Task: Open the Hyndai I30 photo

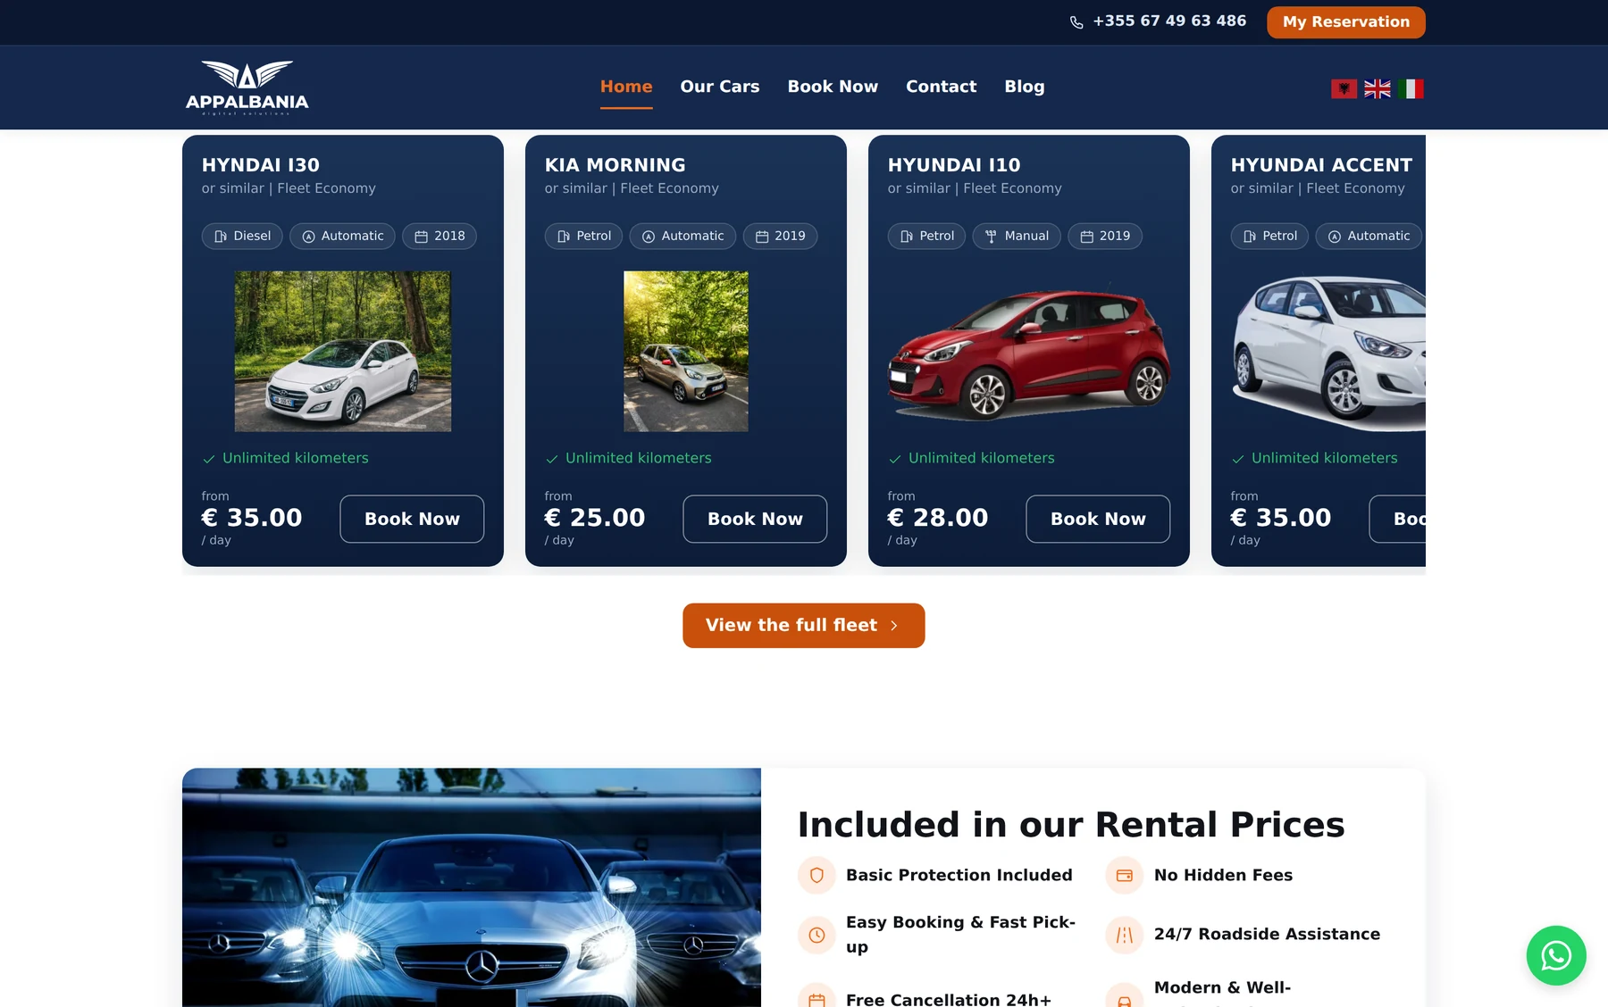Action: [343, 352]
